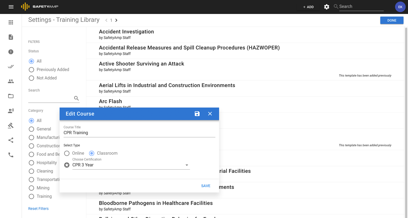Select the document icon in left sidebar
Image resolution: width=408 pixels, height=218 pixels.
click(11, 37)
